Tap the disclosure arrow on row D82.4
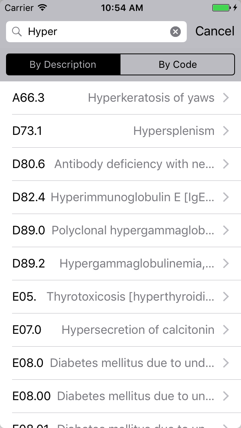Screen dimensions: 241x428 [226, 197]
